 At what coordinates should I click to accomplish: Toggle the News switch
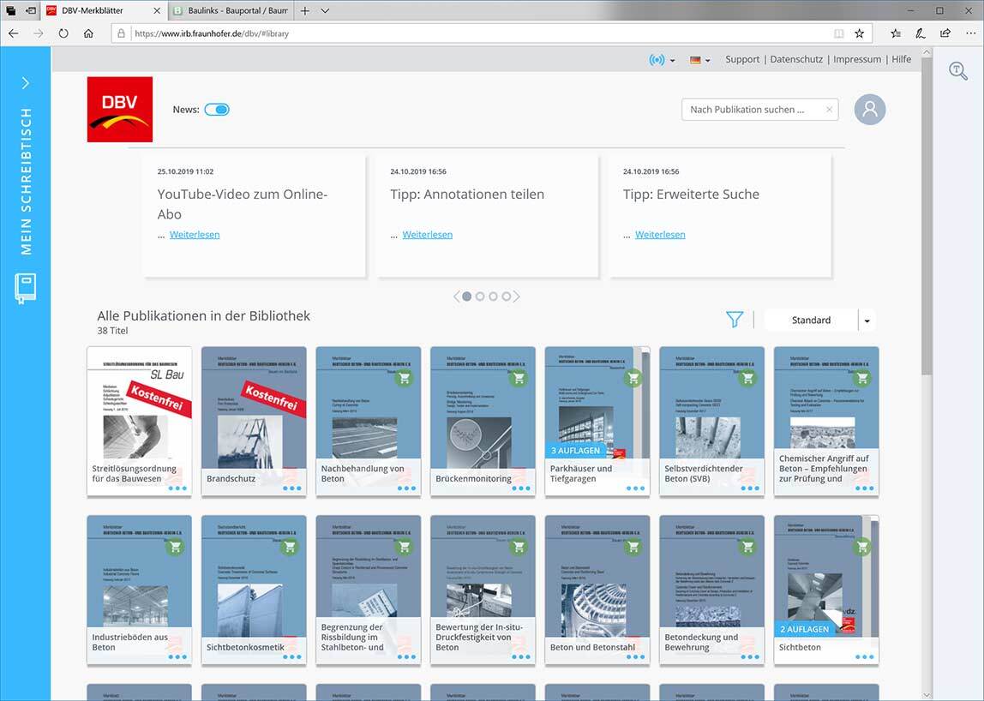coord(217,109)
